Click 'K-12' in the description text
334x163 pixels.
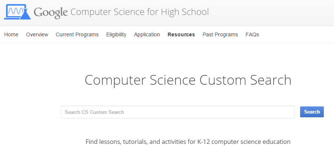[x=204, y=142]
